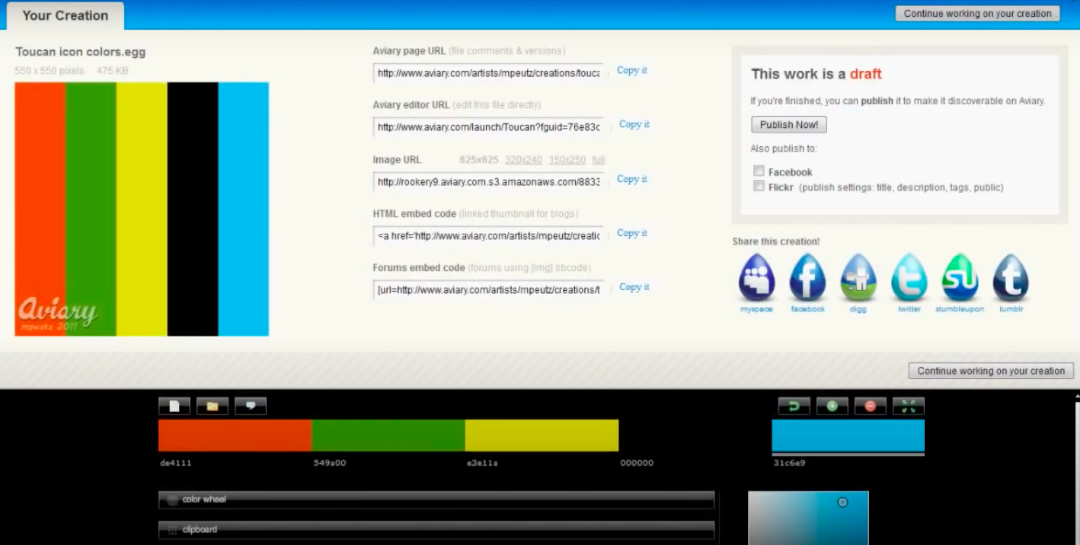Click the green undo arrow icon
This screenshot has height=545, width=1080.
pos(794,406)
